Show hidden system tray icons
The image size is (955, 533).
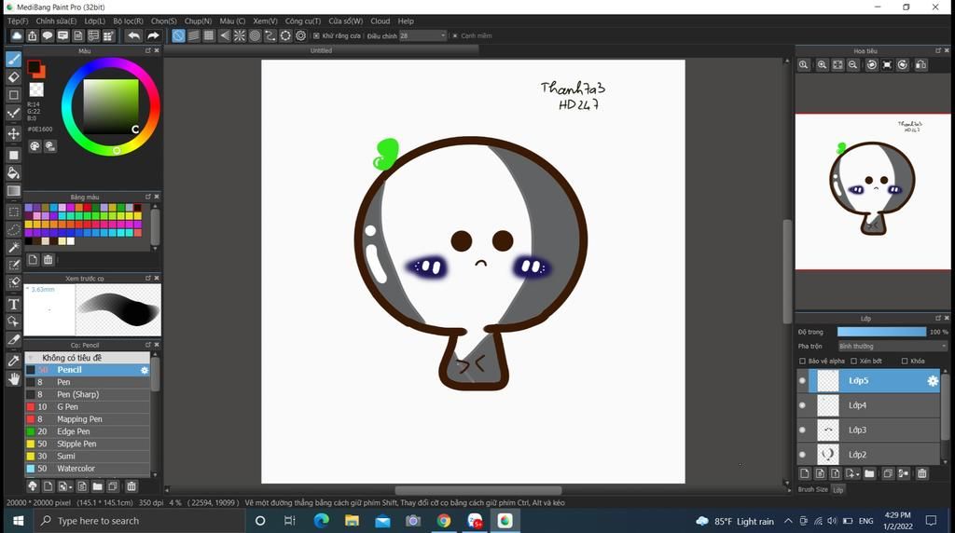coord(787,521)
